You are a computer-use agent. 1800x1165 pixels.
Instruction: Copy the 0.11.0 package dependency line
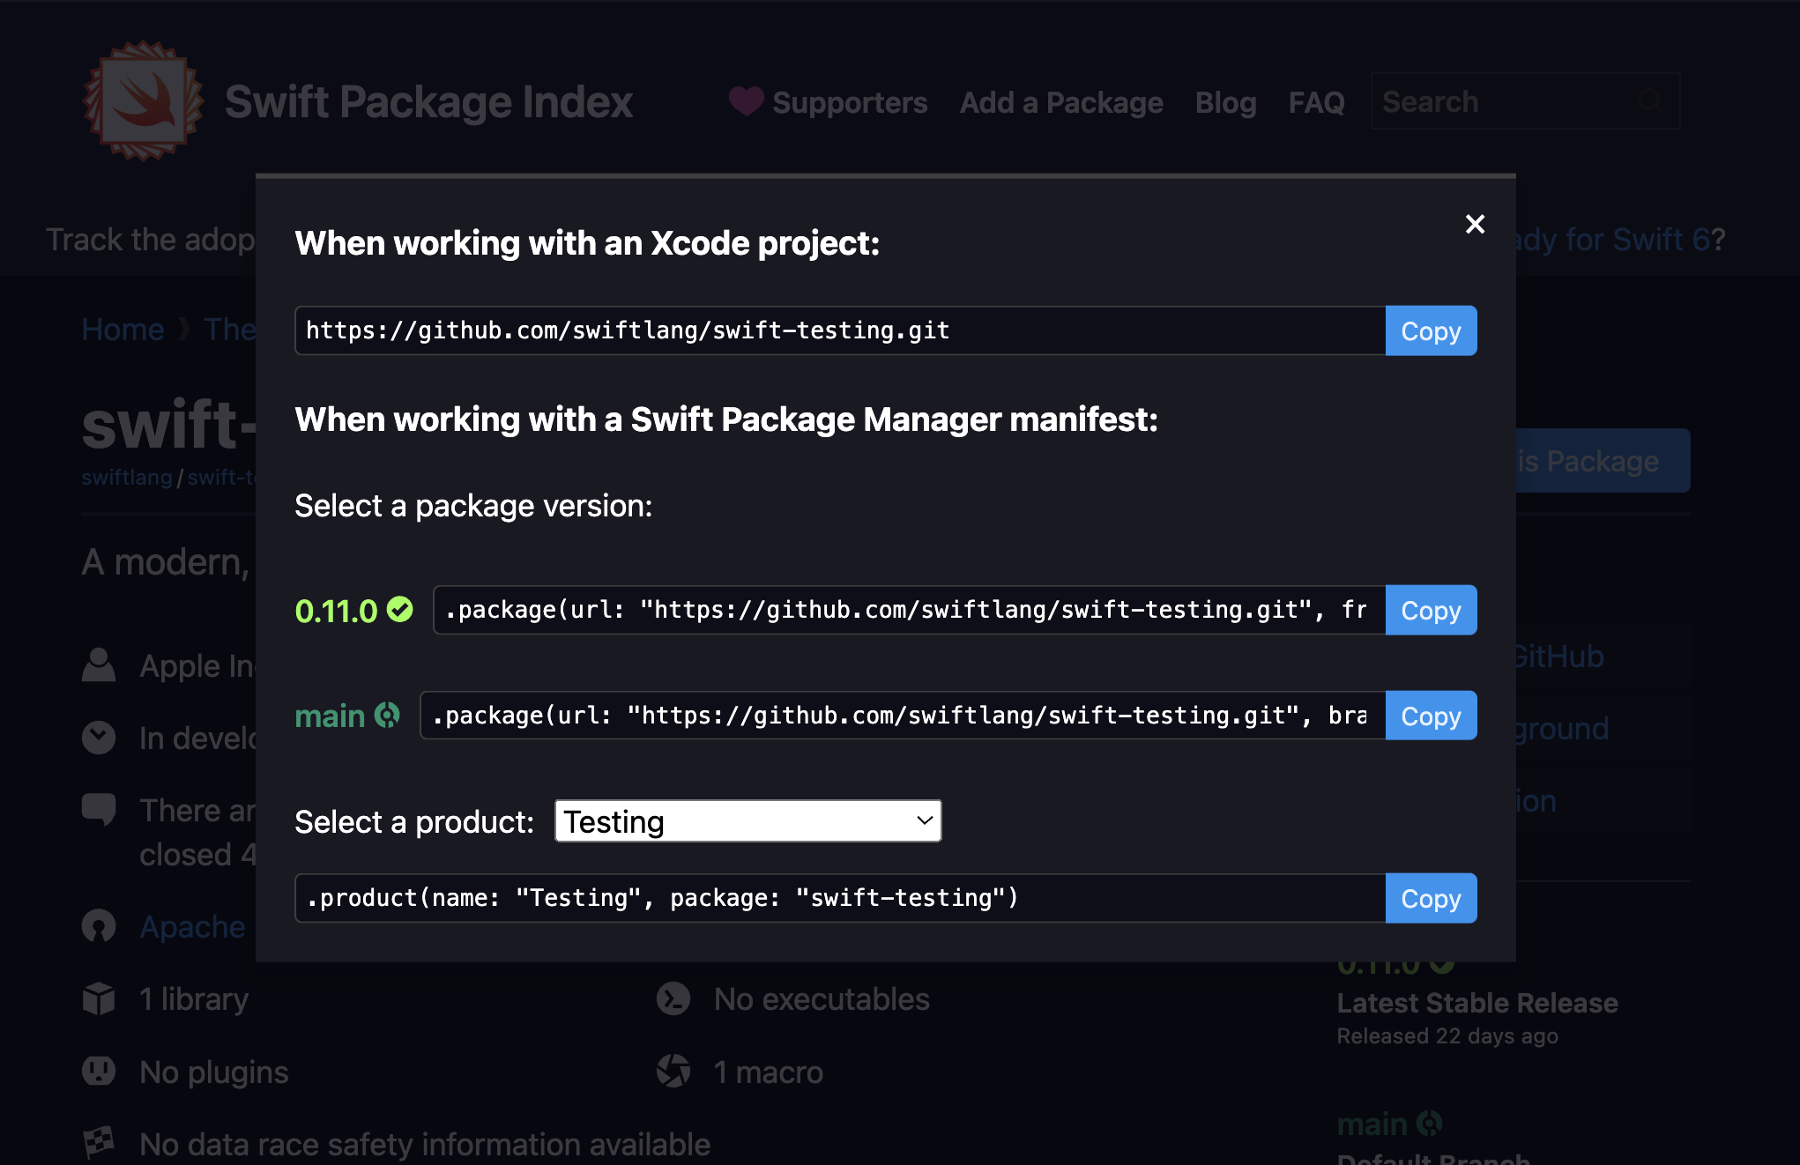1431,610
